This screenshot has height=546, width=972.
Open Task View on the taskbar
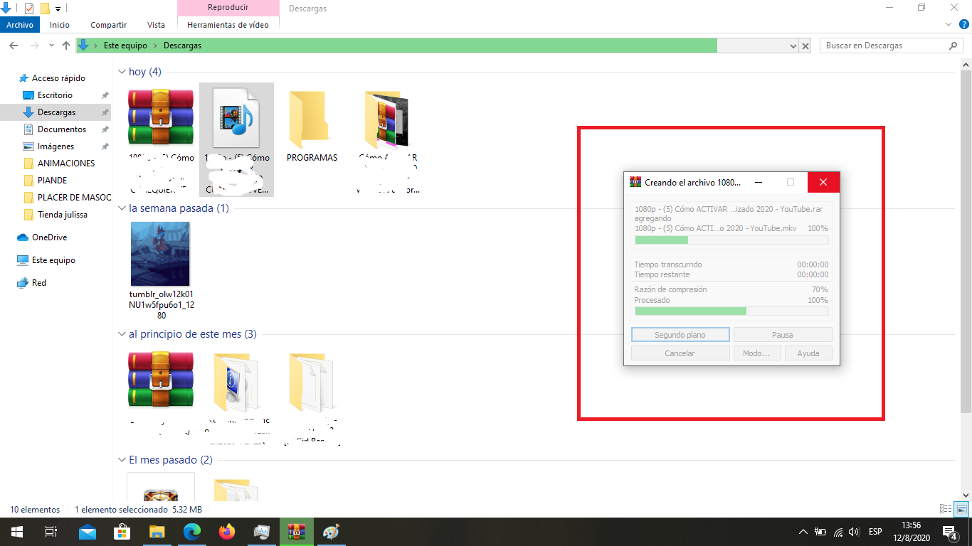pyautogui.click(x=51, y=532)
